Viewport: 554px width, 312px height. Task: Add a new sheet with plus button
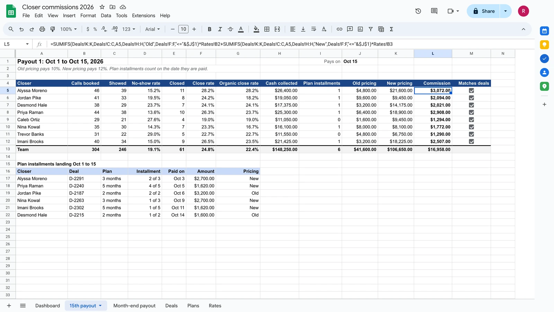[9, 306]
